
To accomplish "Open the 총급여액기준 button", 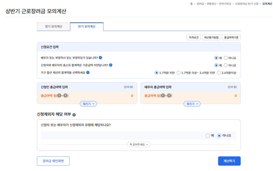I will 231,38.
